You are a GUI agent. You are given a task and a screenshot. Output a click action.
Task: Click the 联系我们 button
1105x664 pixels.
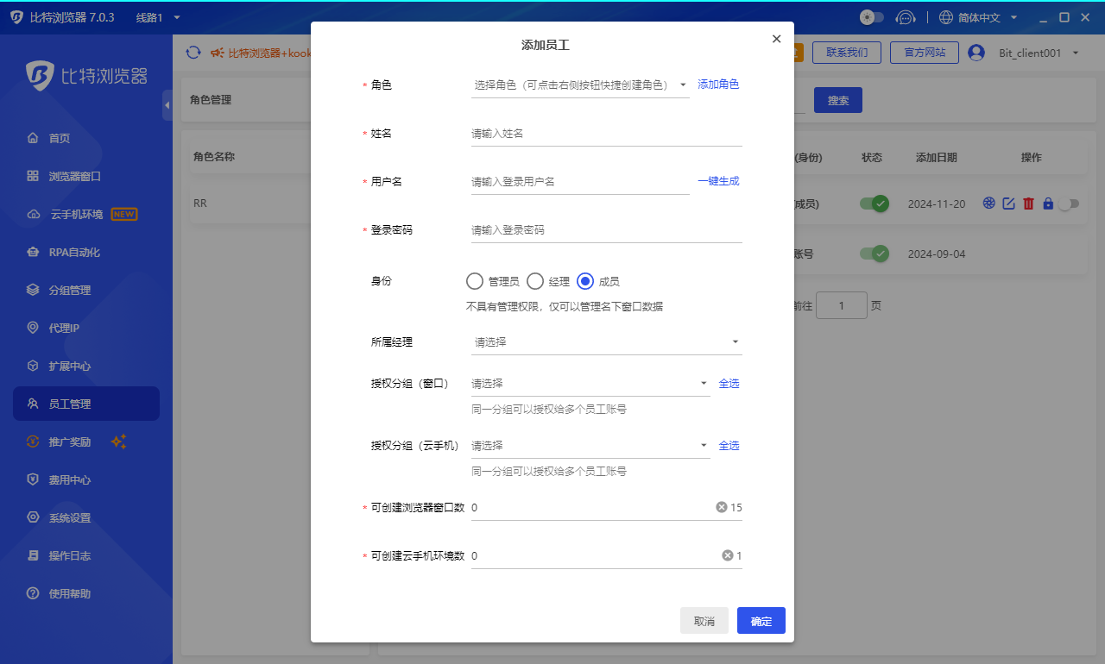846,53
